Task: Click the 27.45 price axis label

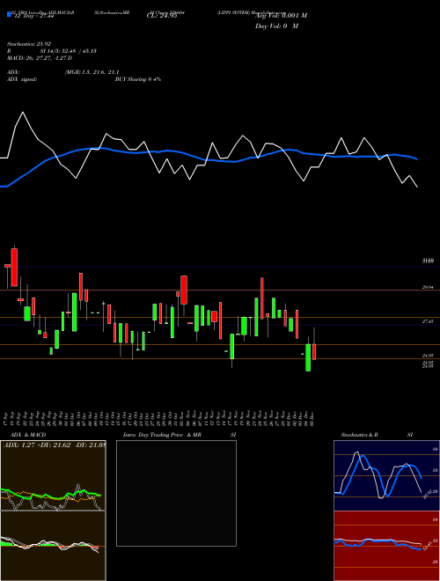Action: click(x=428, y=321)
